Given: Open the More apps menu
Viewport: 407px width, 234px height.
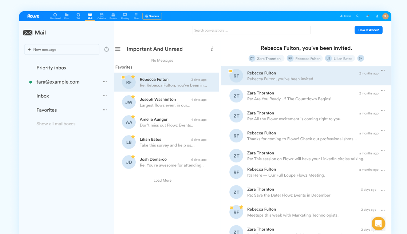Looking at the screenshot, I should (x=137, y=16).
